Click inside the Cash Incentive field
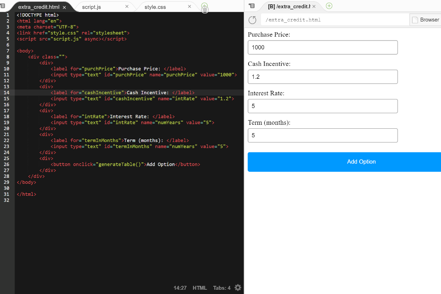The image size is (441, 294). [323, 77]
